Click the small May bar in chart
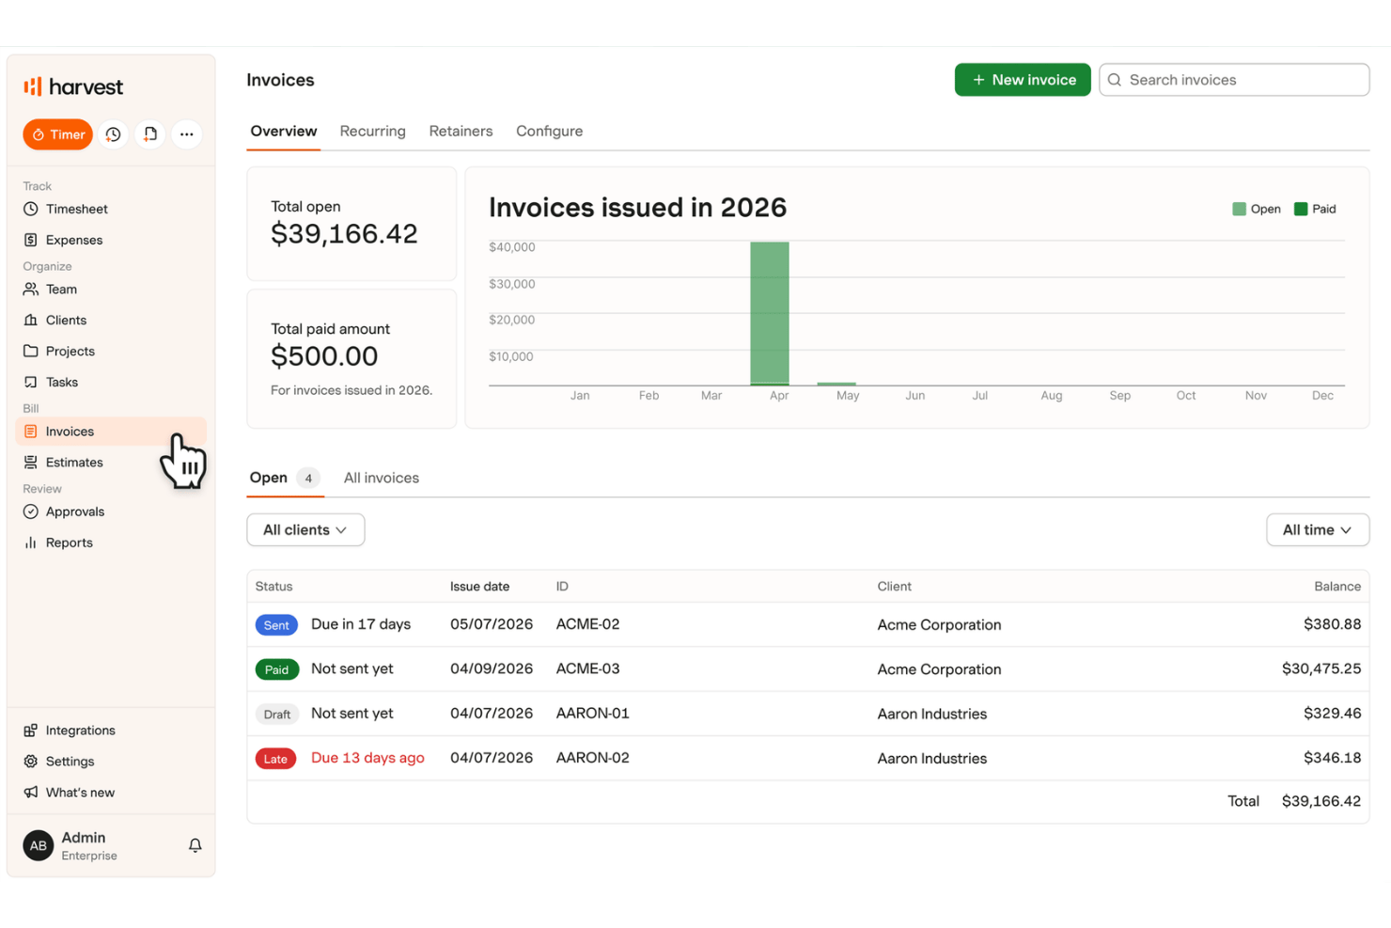The image size is (1391, 928). [836, 384]
